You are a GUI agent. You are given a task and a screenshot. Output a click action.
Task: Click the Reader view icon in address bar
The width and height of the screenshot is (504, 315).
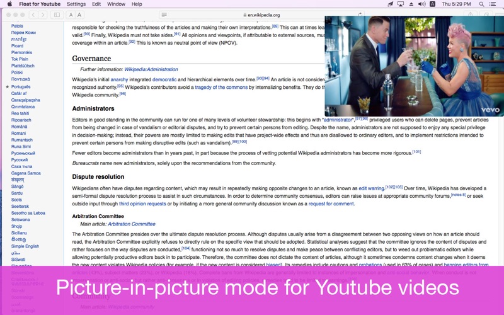(x=164, y=14)
